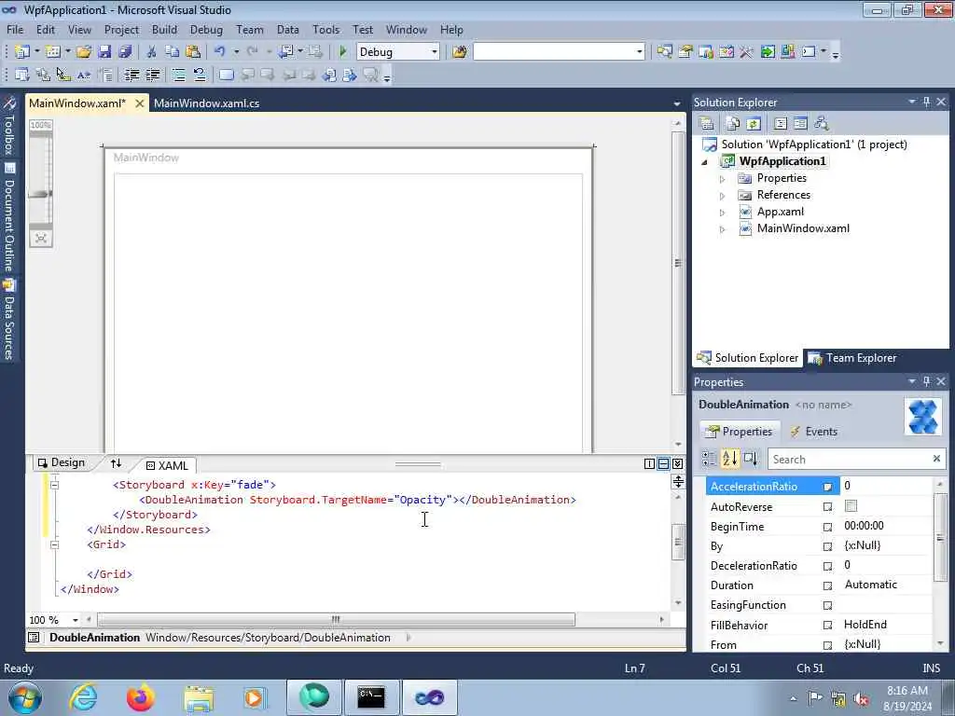This screenshot has height=716, width=955.
Task: Expand the Properties folder in Solution Explorer
Action: pos(723,179)
